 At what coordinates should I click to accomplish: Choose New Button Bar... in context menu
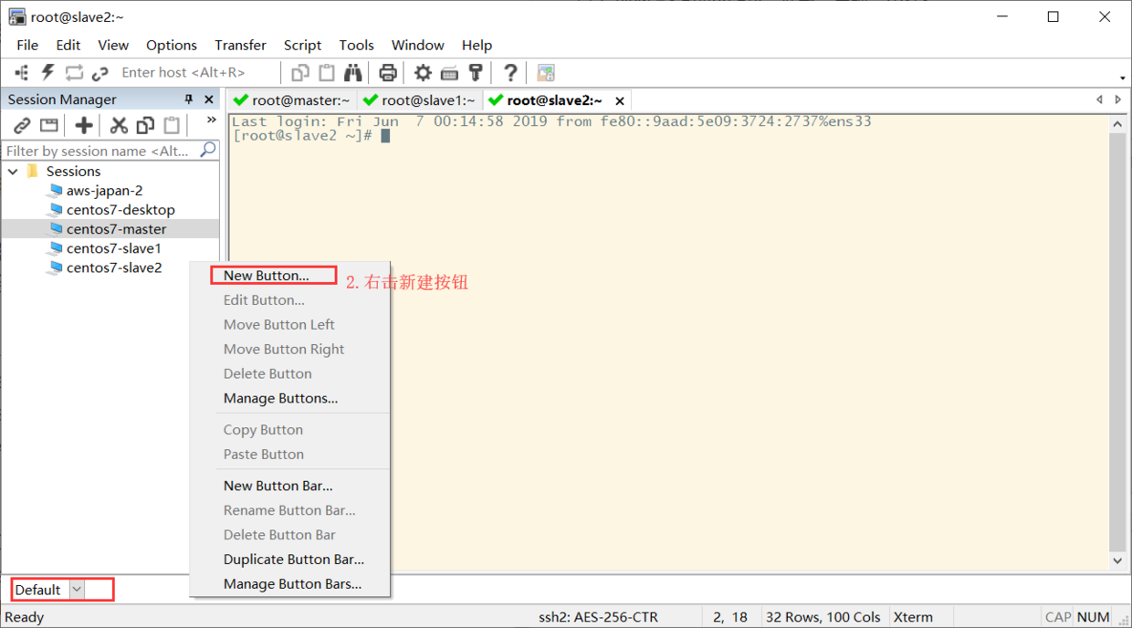pos(278,486)
